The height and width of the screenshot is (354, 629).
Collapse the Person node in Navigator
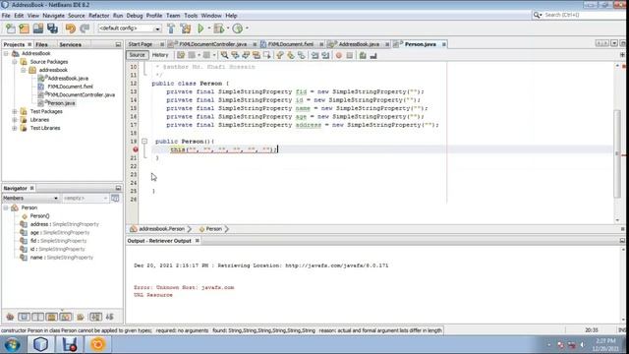[6, 207]
